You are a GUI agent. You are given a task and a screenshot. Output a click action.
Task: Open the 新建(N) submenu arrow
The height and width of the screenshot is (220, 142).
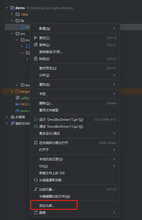(x=114, y=28)
